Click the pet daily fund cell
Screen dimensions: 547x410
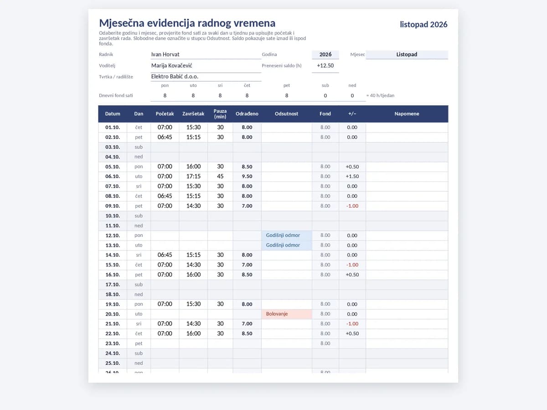[287, 96]
